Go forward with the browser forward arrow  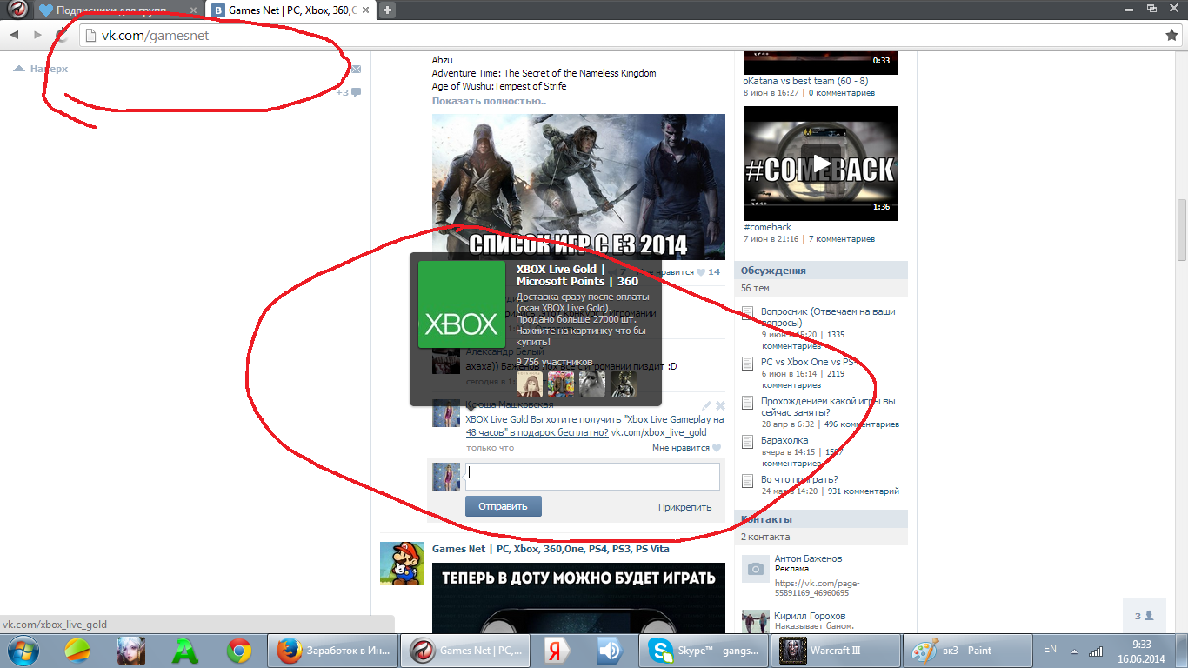point(37,35)
